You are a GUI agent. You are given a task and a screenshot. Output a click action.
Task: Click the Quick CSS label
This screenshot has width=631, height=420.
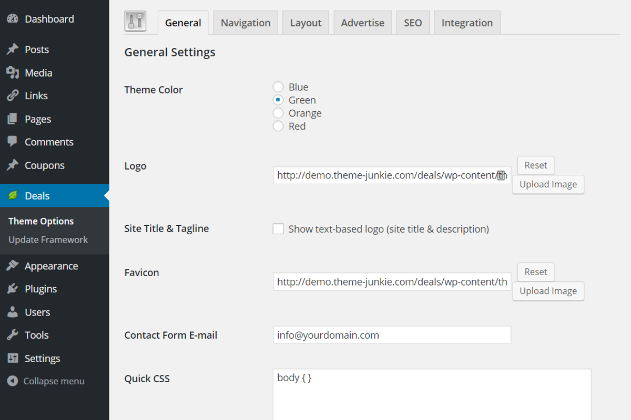[147, 379]
